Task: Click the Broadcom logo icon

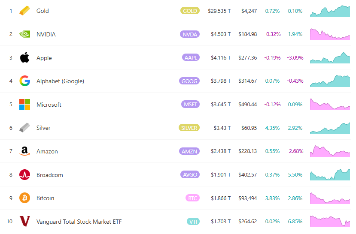Action: tap(25, 175)
